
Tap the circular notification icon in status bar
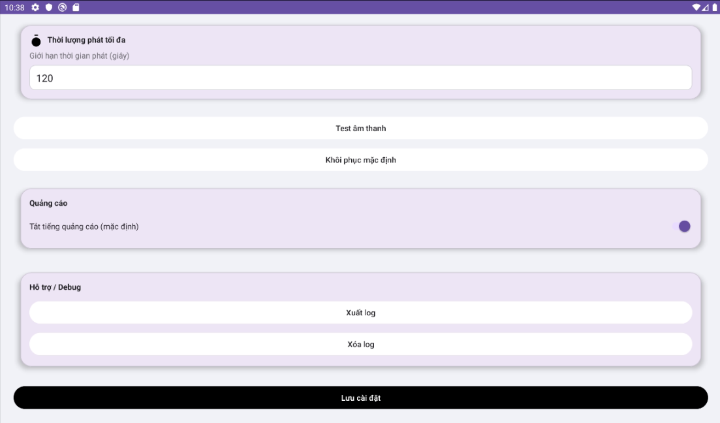[x=62, y=7]
